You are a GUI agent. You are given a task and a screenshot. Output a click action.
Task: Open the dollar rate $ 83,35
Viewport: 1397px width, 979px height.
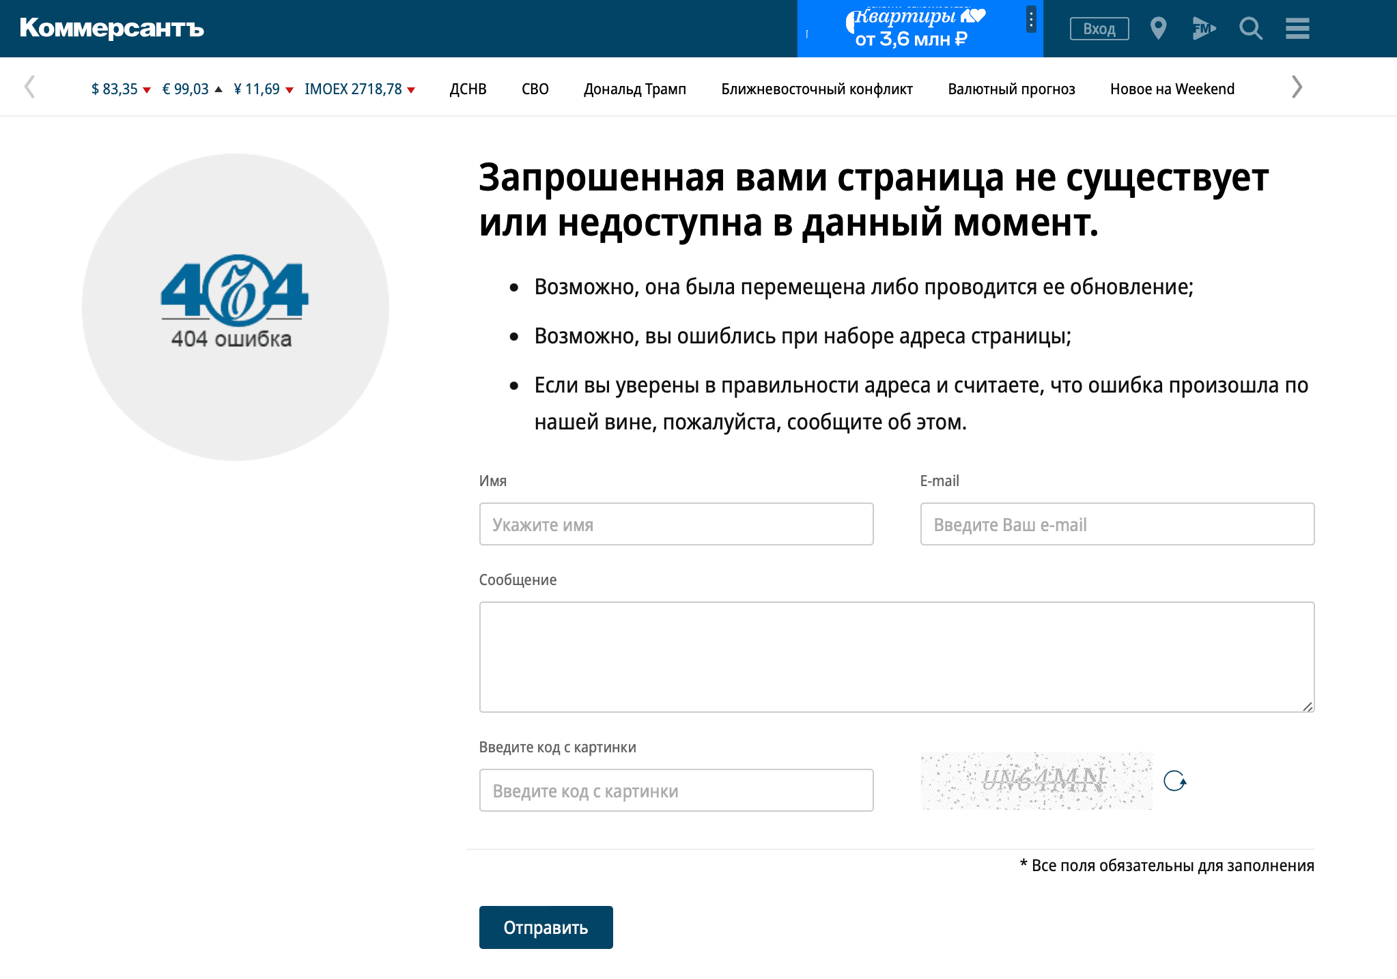pyautogui.click(x=121, y=89)
